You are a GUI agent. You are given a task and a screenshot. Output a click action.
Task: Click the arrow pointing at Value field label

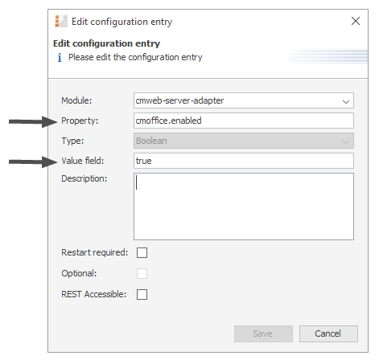point(33,162)
